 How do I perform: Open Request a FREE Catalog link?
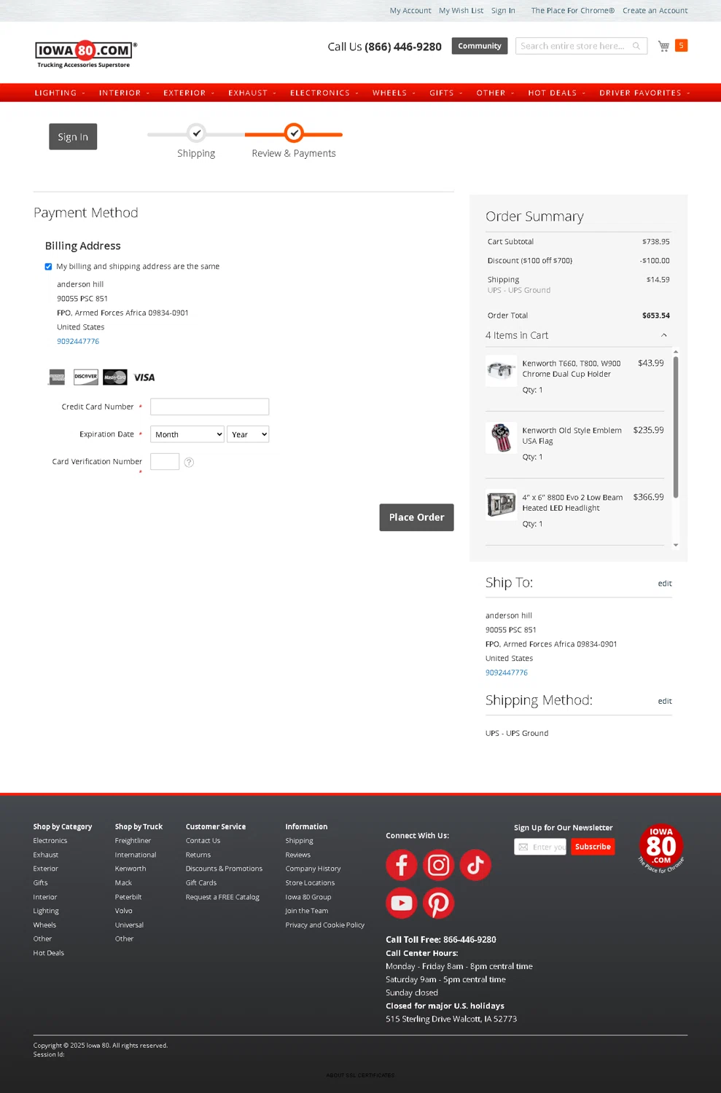pyautogui.click(x=222, y=898)
